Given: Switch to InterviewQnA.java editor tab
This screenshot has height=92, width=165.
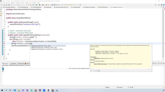Looking at the screenshot, I should 103,7.
